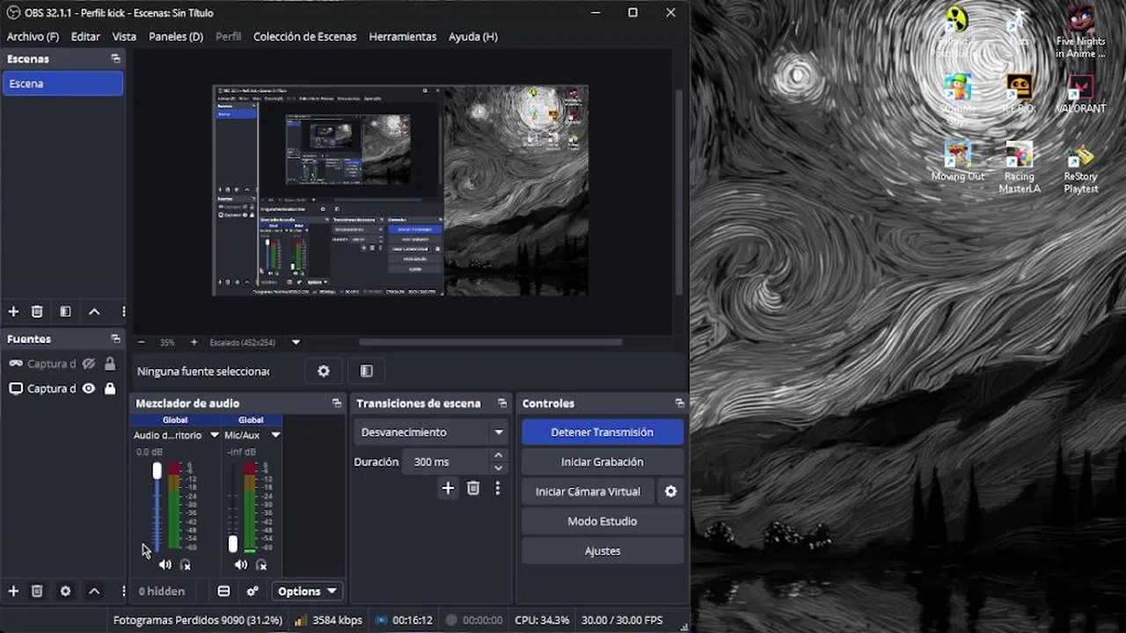Open VALORANT desktop shortcut
Screen dimensions: 1126x633
[1080, 95]
